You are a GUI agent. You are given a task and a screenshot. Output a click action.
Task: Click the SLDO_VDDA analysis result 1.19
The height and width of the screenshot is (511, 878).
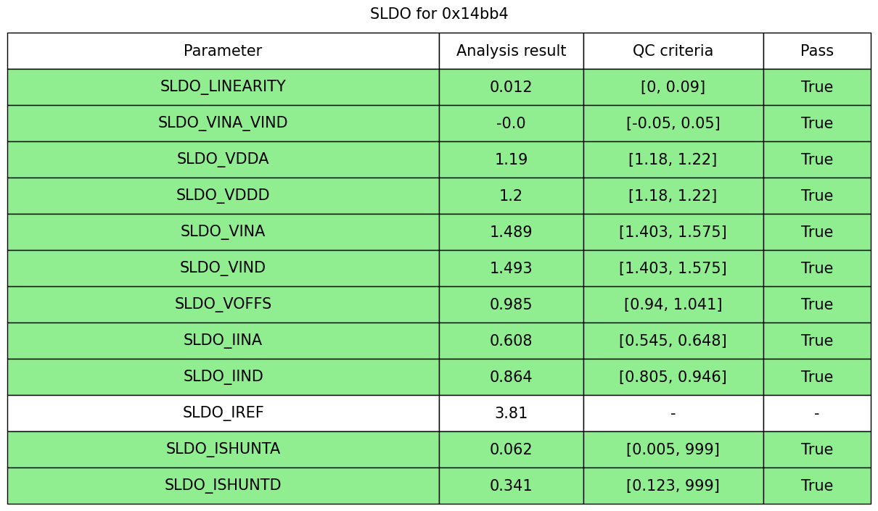(511, 159)
